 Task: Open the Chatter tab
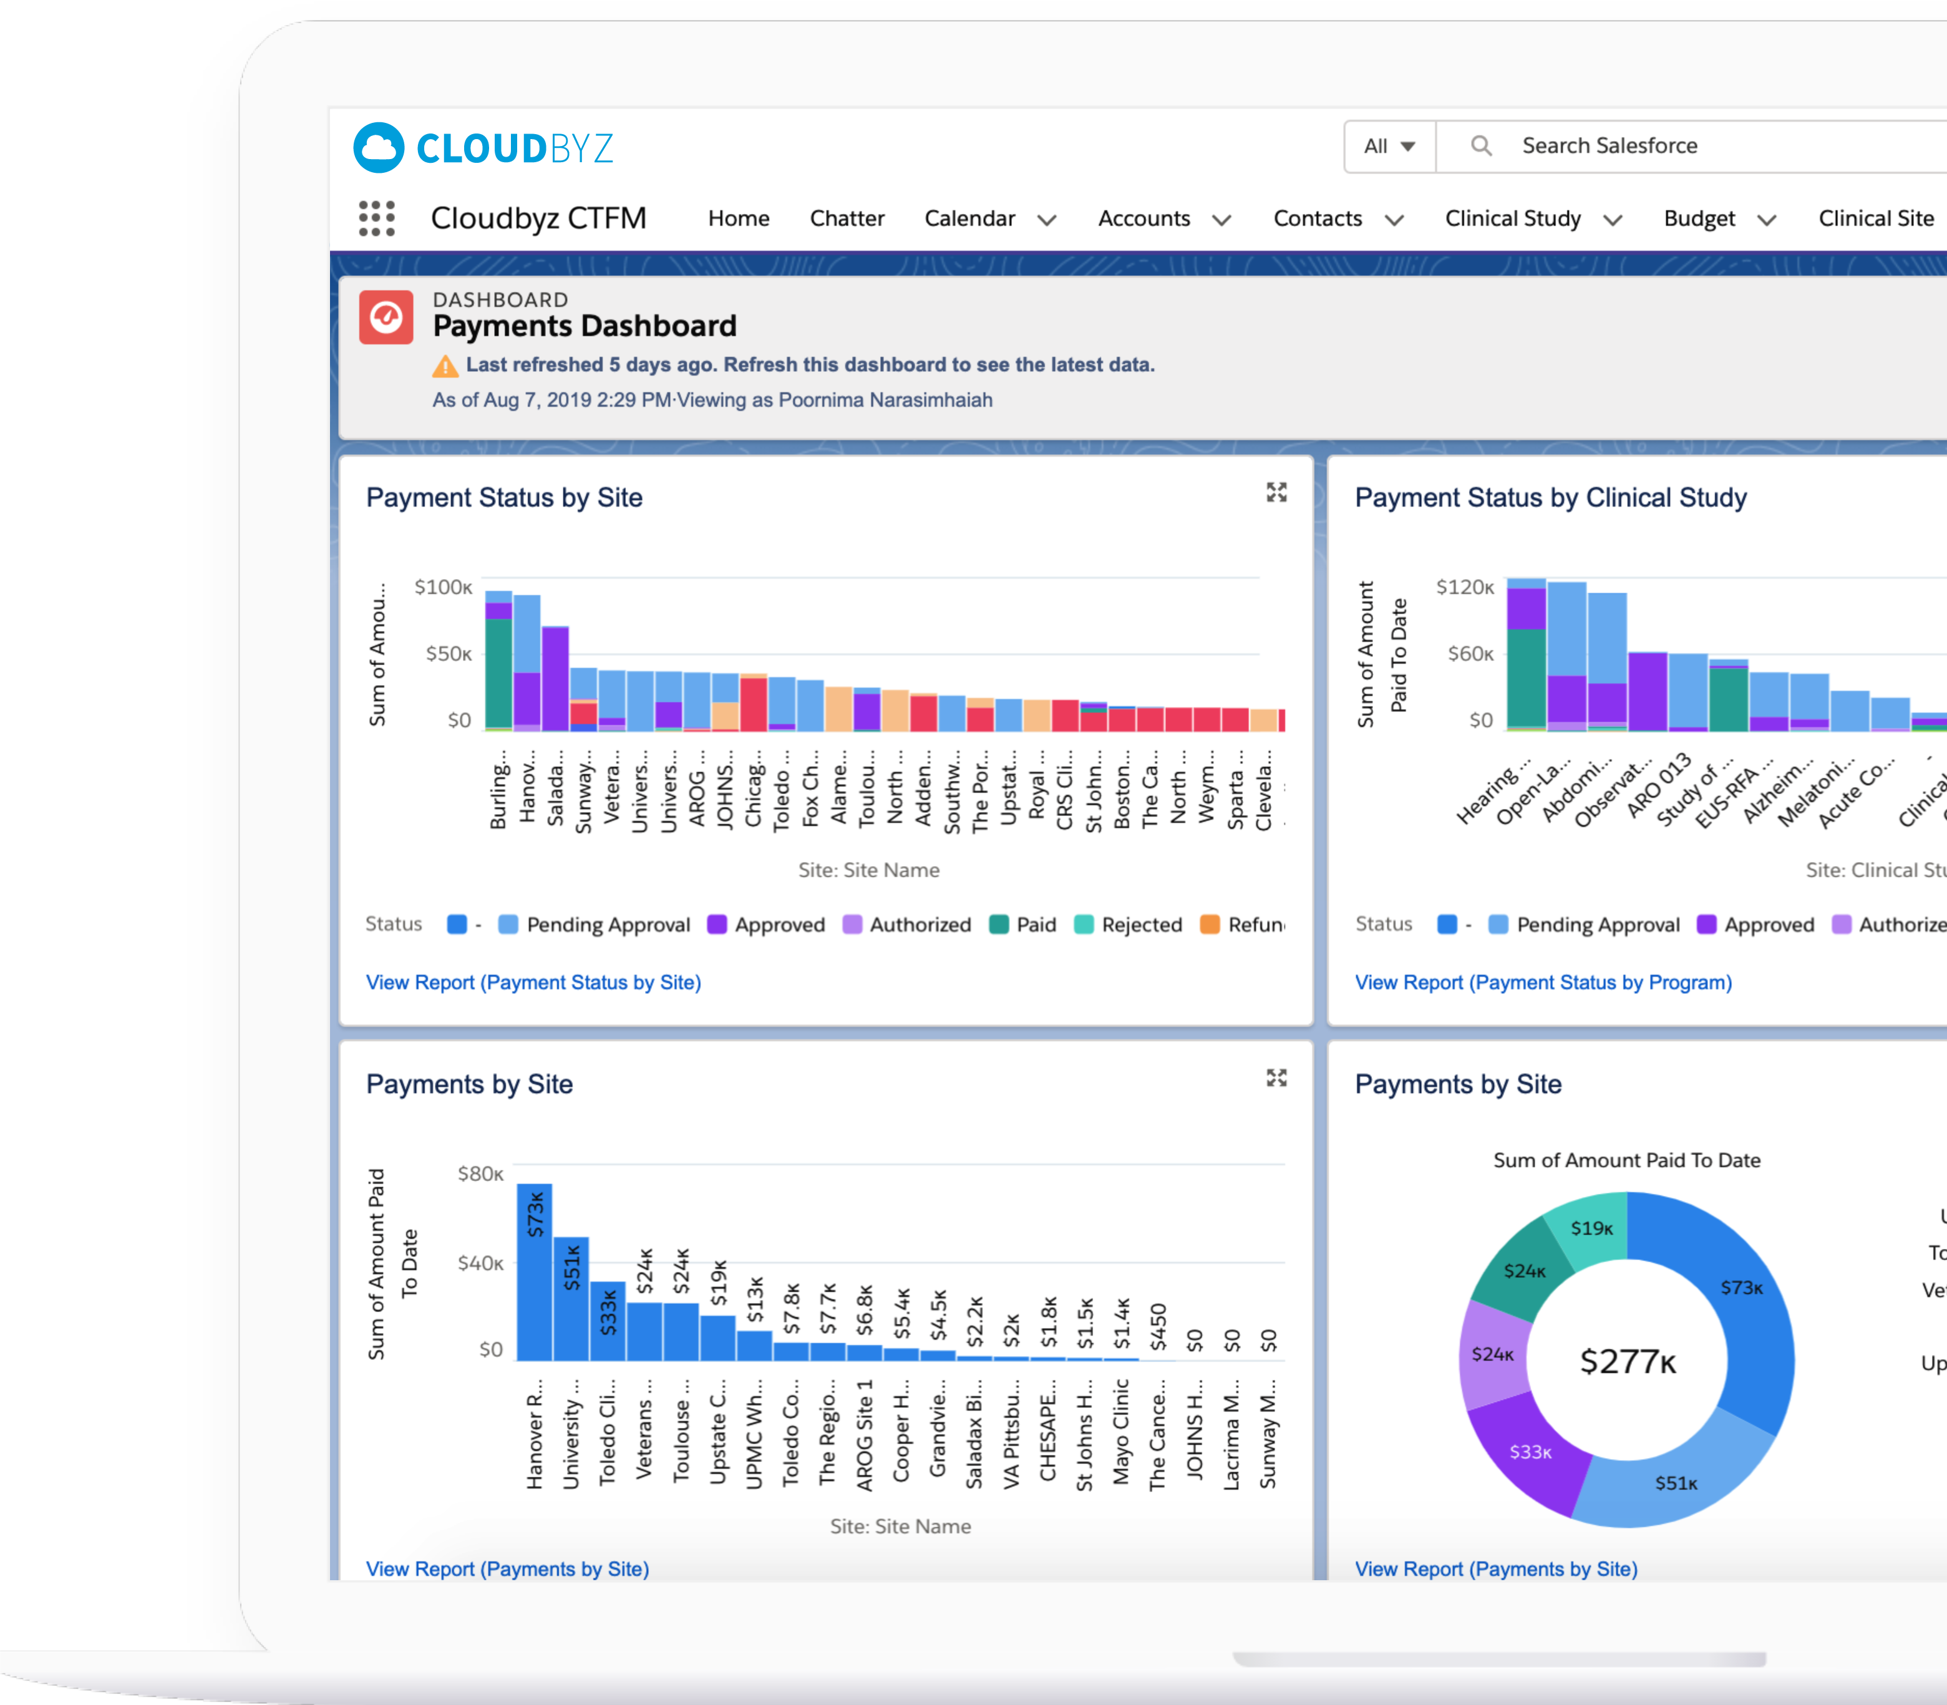pos(847,219)
